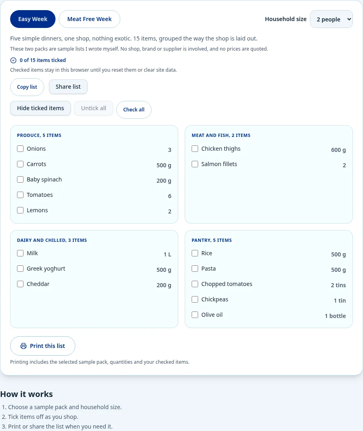Click the circled check icon beside items ticked
Screen dimensions: 363x431
click(13, 60)
